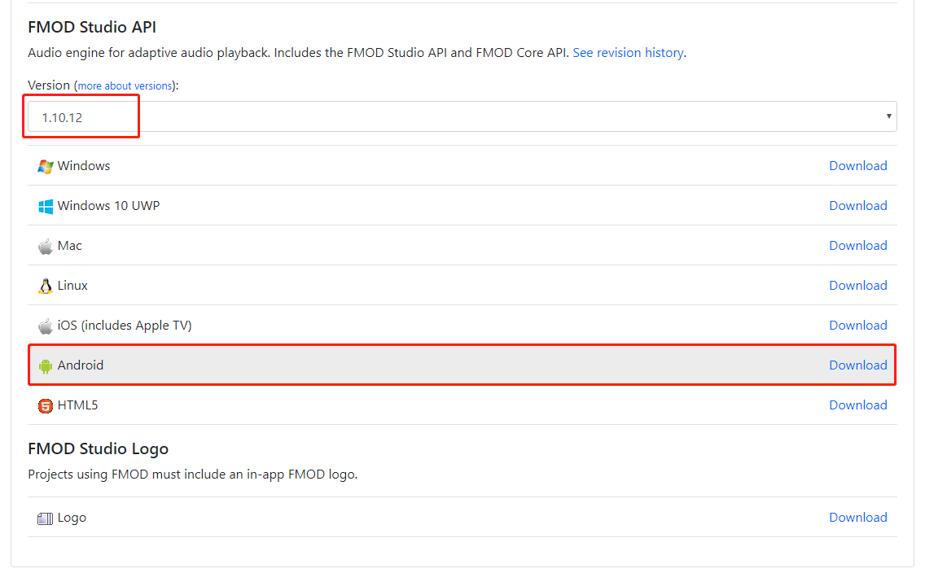This screenshot has height=573, width=925.
Task: Download the Windows API package
Action: (x=857, y=166)
